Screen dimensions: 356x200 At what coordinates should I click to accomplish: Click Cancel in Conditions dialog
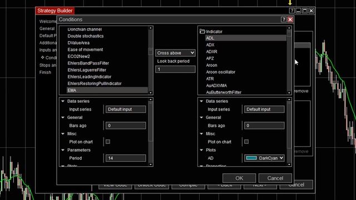275,178
